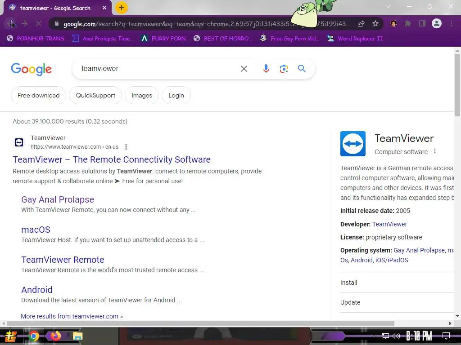Expand the Update section in the knowledge panel
Viewport: 461px width, 345px height.
[397, 302]
